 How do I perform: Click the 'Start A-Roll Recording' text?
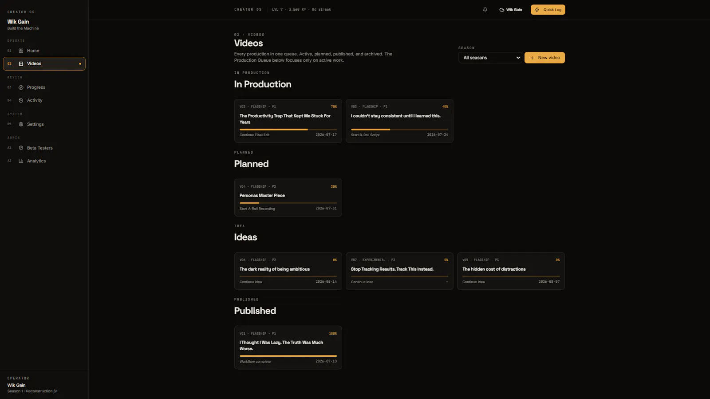(257, 209)
